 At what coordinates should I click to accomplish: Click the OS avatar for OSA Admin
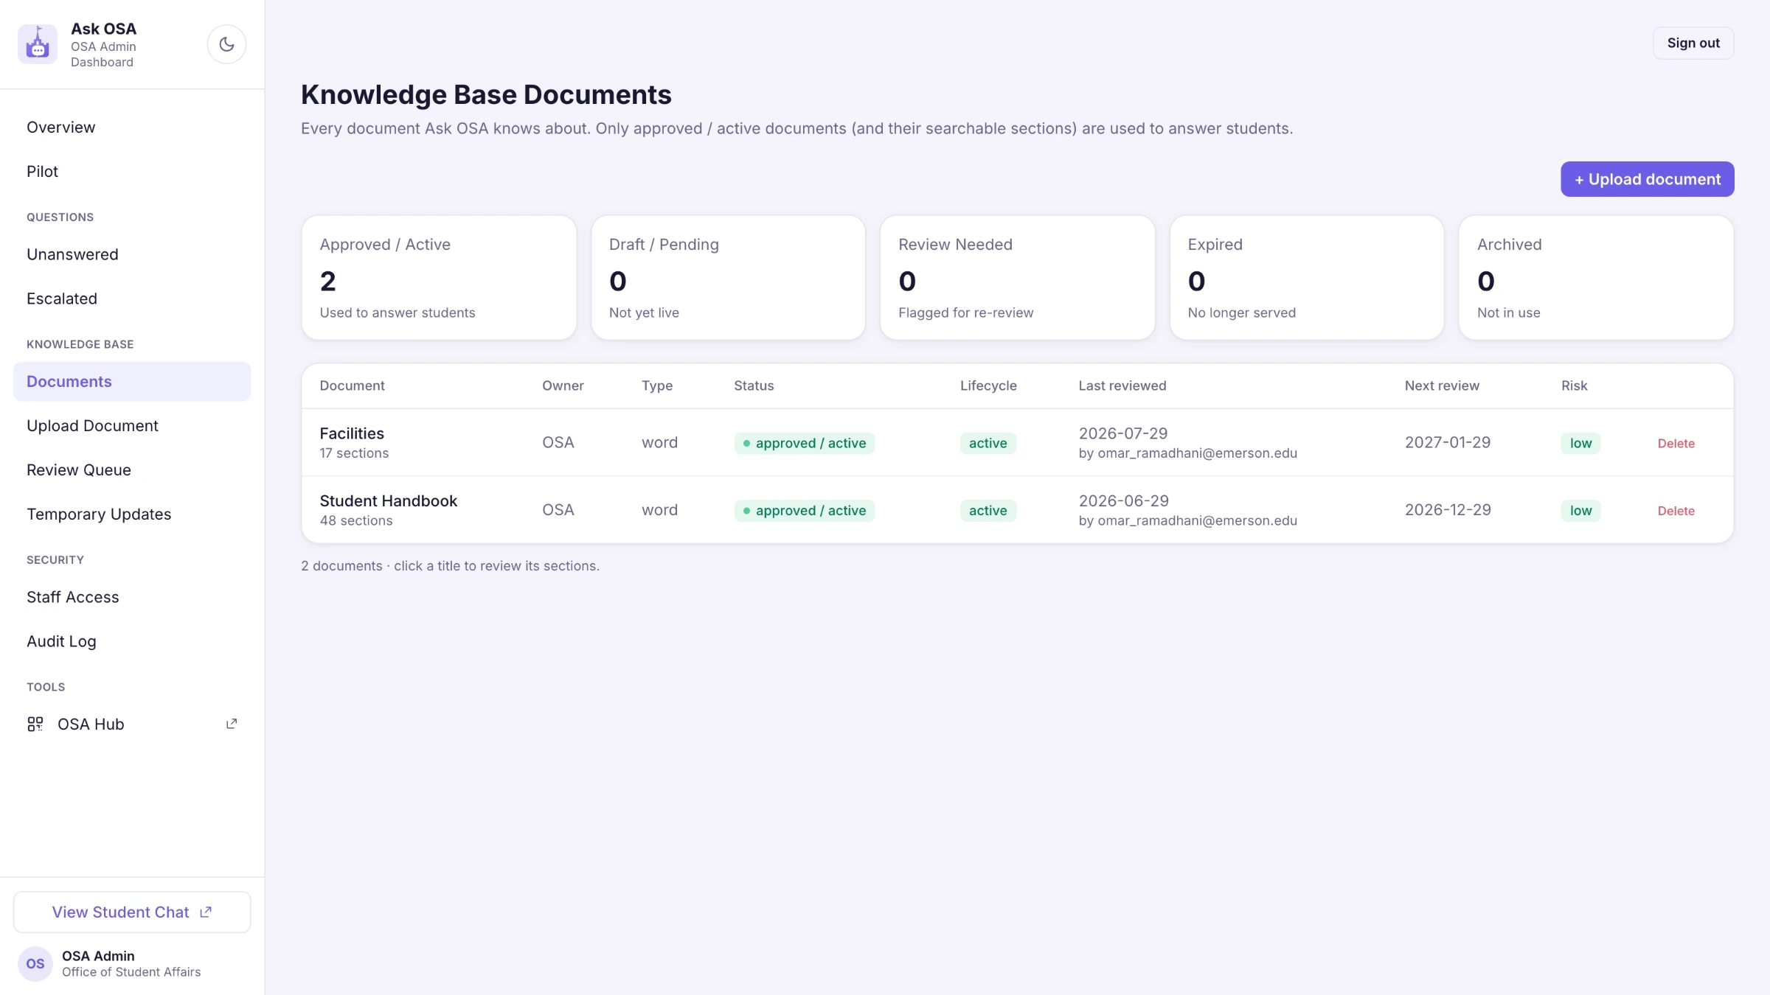(x=35, y=963)
